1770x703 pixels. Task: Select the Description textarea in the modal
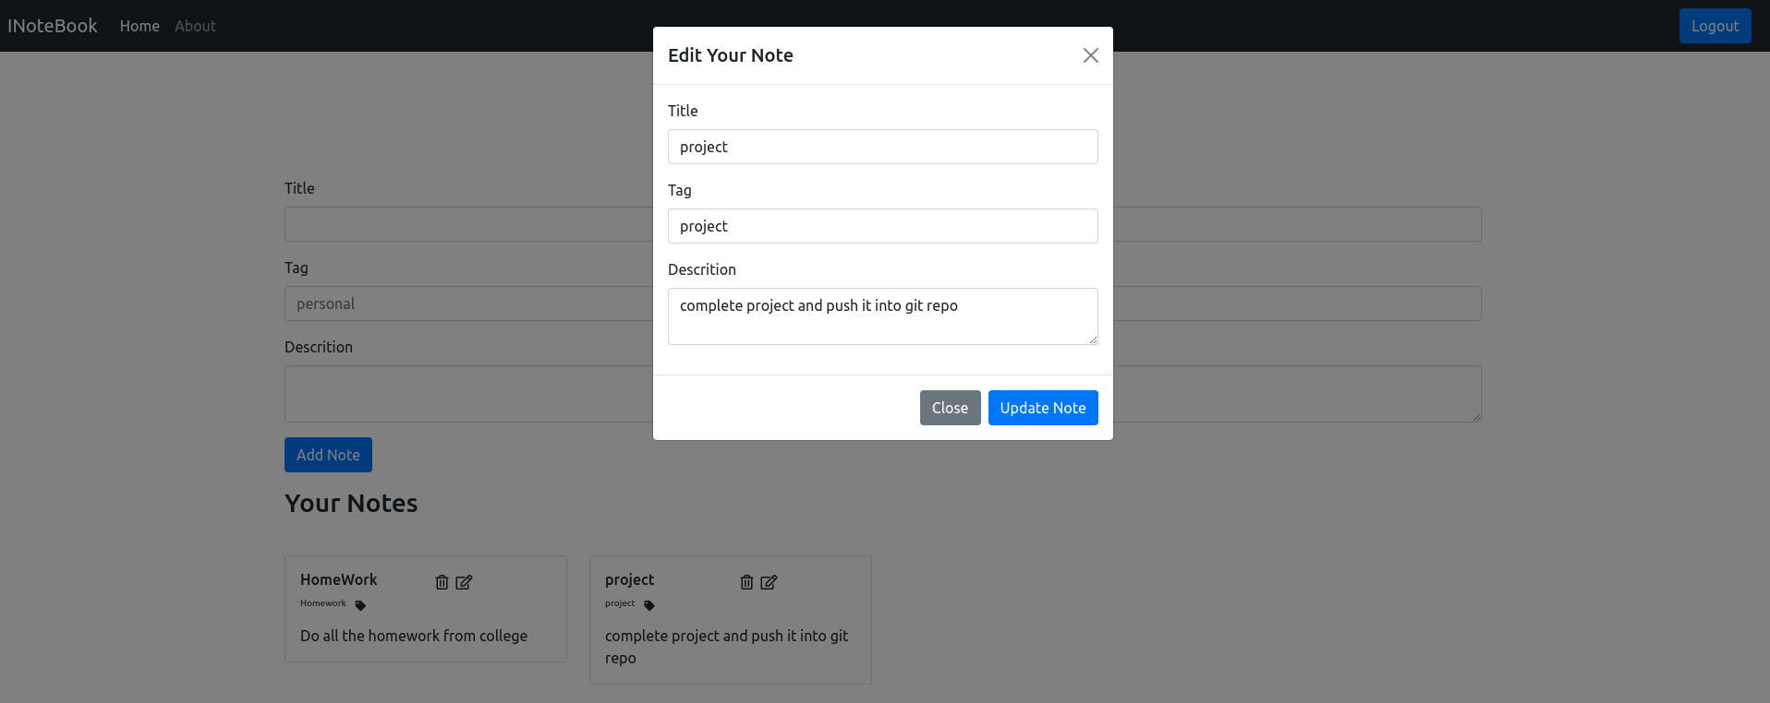pos(882,316)
